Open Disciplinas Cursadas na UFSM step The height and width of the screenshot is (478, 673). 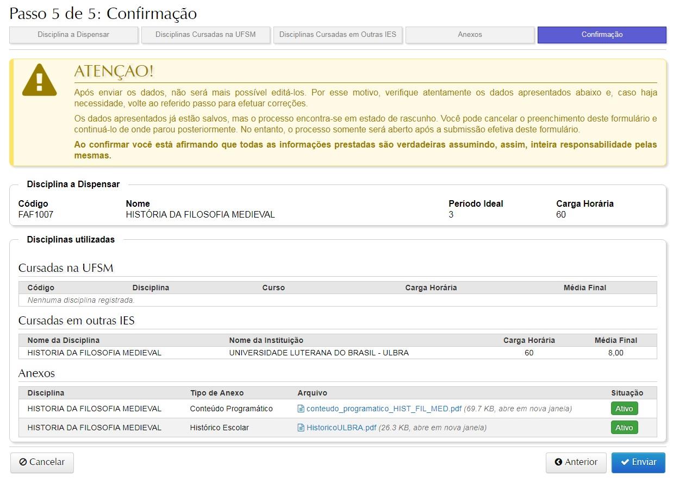(x=205, y=35)
